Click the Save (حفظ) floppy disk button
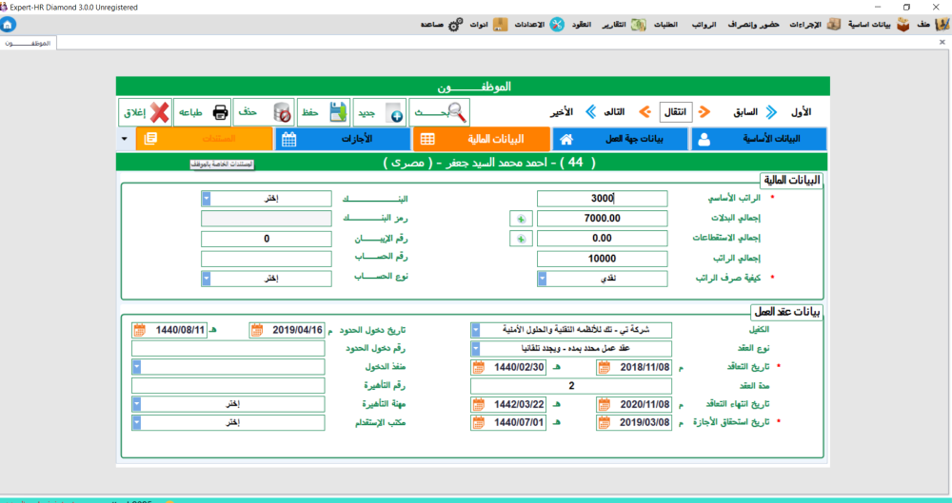 click(x=324, y=112)
